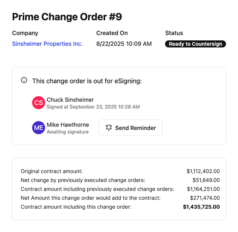Click the red CS avatar icon

[38, 103]
